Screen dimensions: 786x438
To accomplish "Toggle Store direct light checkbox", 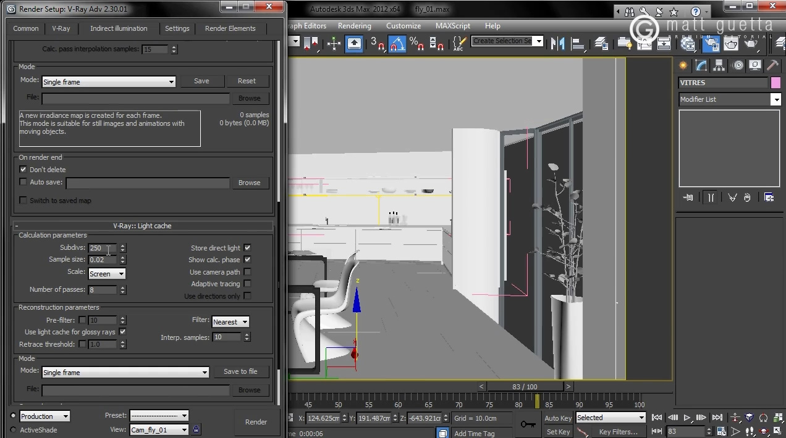I will click(247, 247).
